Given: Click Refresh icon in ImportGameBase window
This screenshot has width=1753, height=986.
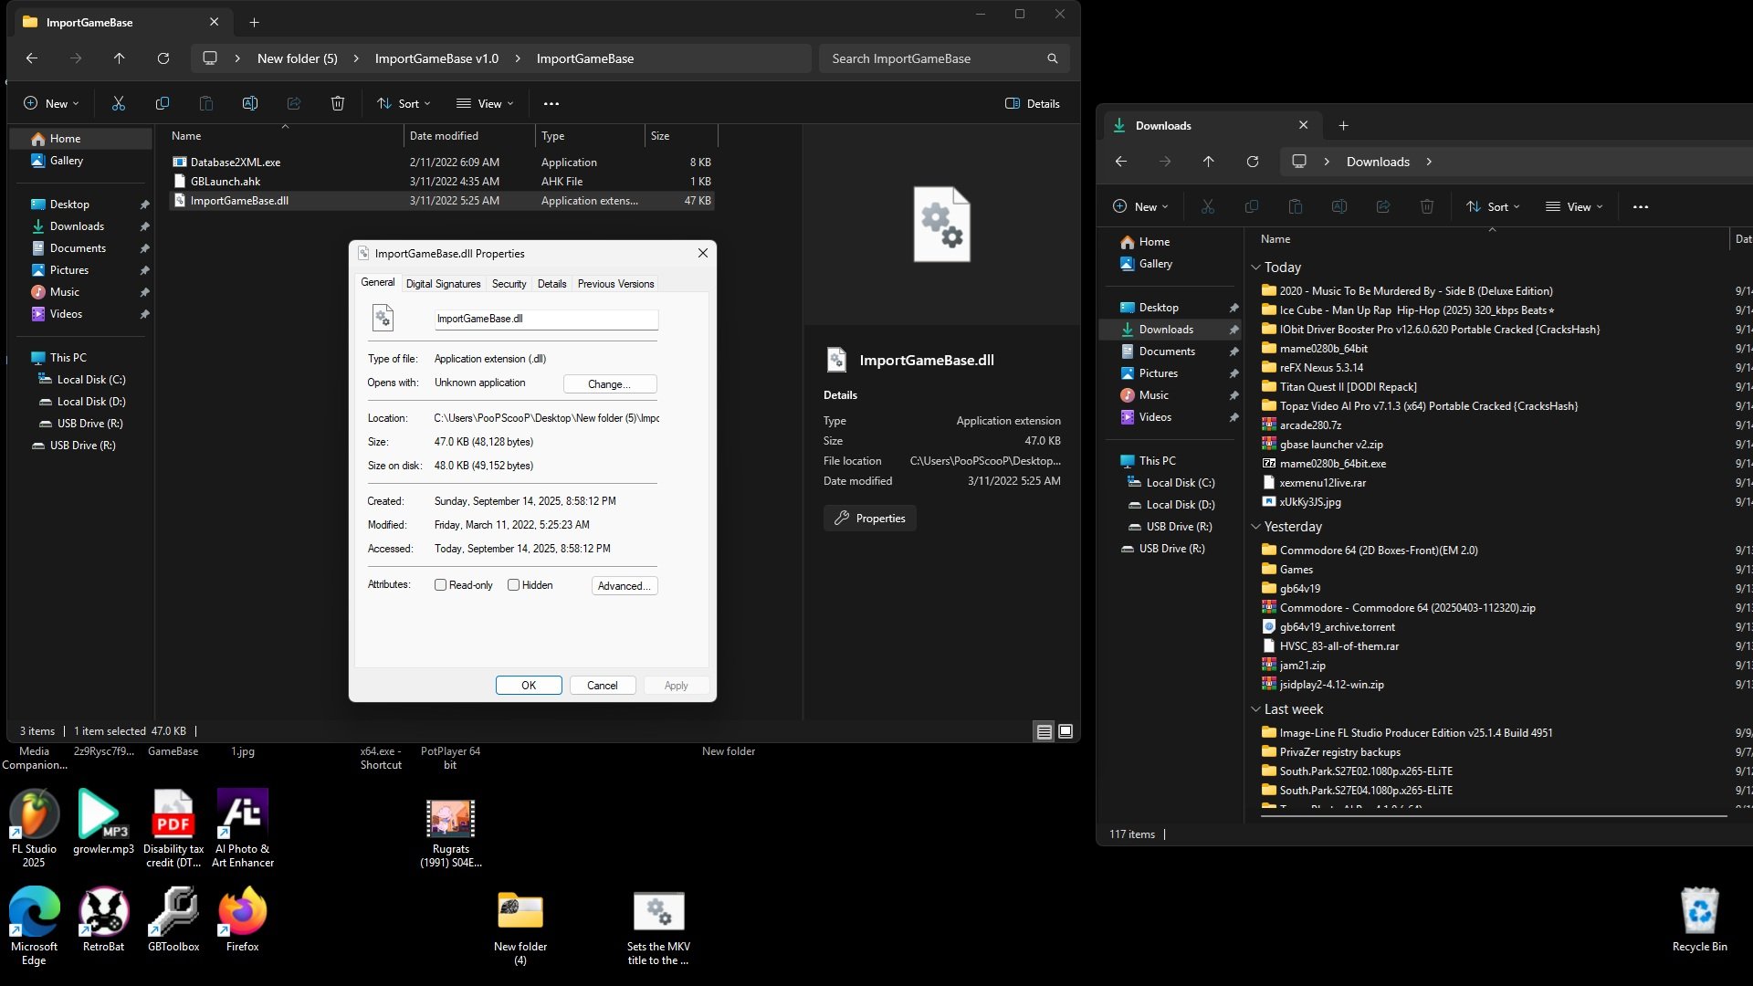Looking at the screenshot, I should (163, 58).
